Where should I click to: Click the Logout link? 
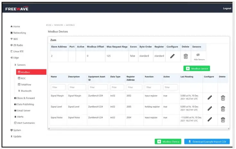click(x=227, y=8)
